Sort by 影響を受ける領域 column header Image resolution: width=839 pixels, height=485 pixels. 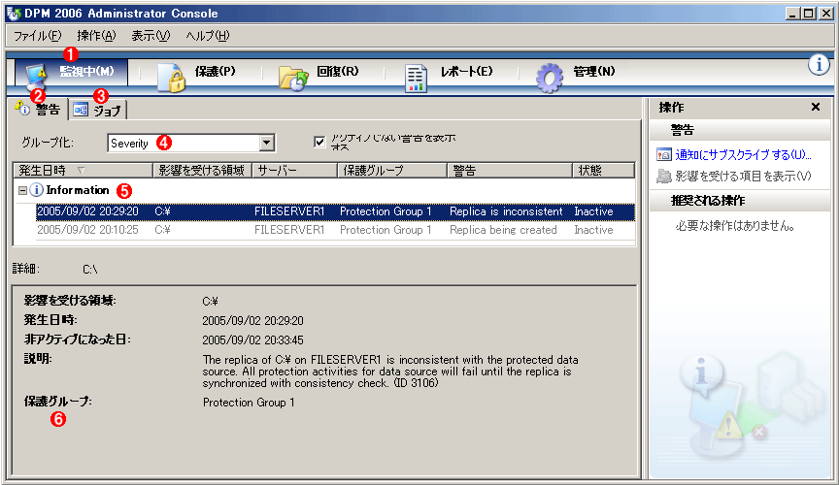(x=202, y=171)
